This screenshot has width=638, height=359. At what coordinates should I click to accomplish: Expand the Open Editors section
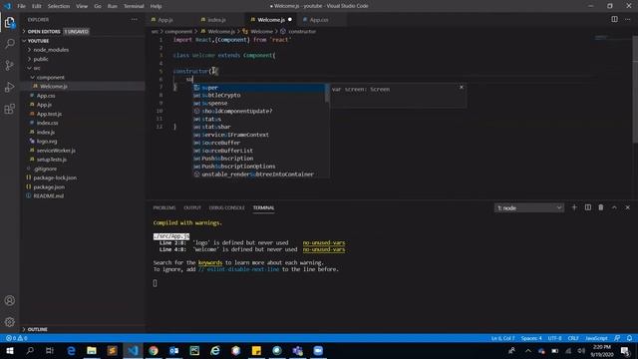click(x=44, y=31)
